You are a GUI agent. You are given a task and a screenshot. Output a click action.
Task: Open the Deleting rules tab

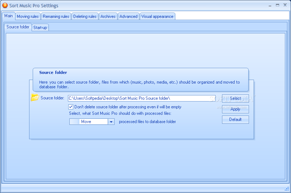point(85,17)
